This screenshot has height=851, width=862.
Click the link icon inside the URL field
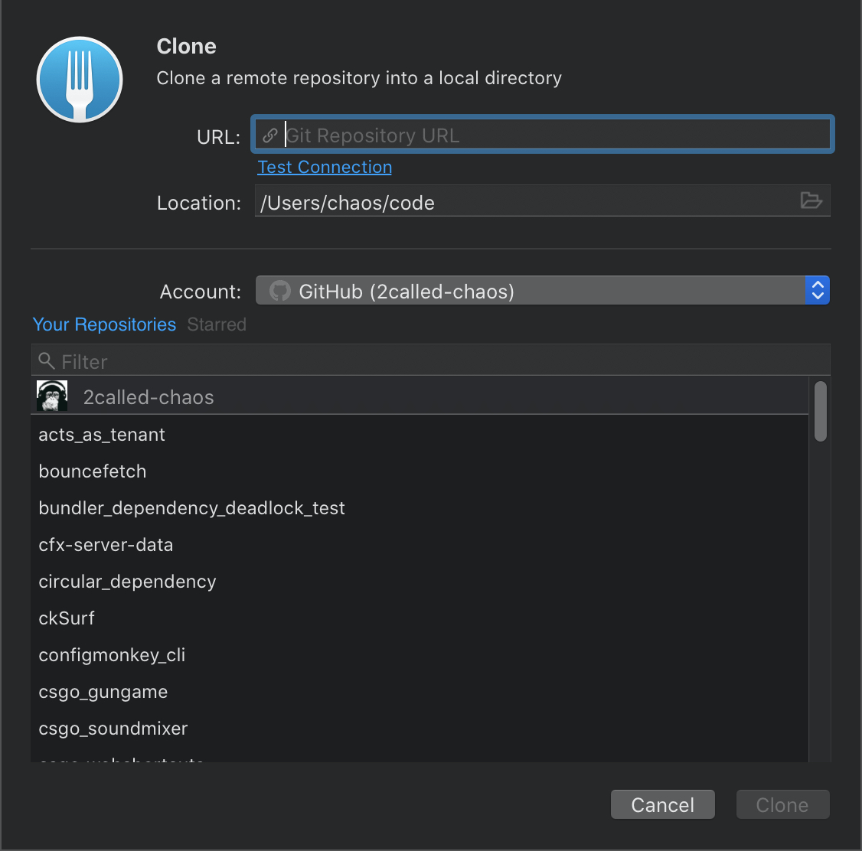(269, 135)
